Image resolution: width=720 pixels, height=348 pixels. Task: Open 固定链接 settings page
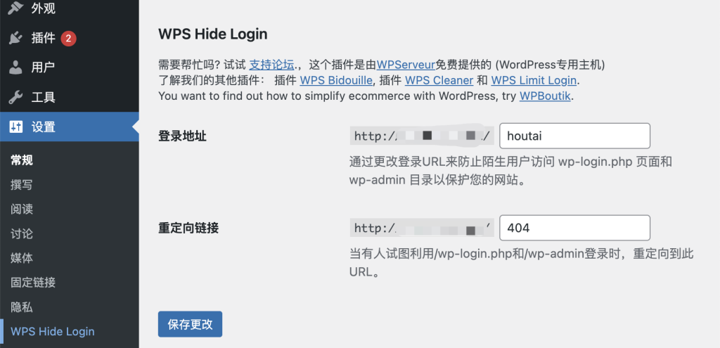(33, 283)
